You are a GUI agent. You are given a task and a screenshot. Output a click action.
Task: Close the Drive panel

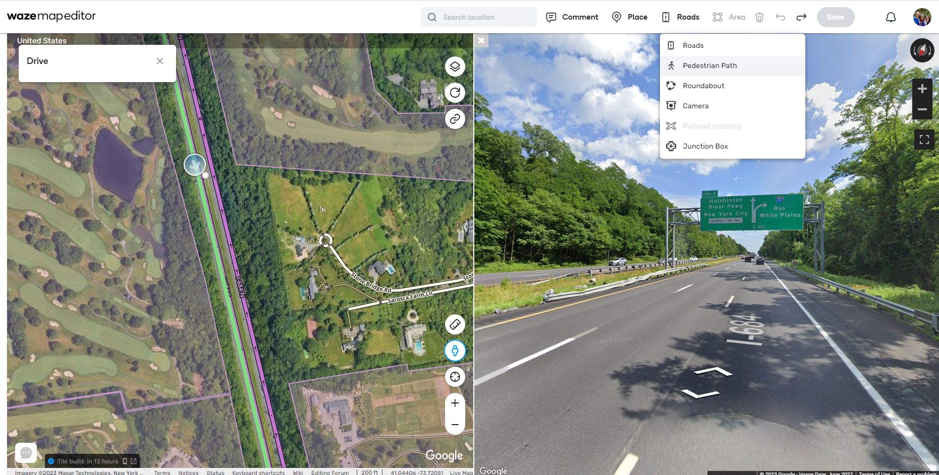point(160,61)
